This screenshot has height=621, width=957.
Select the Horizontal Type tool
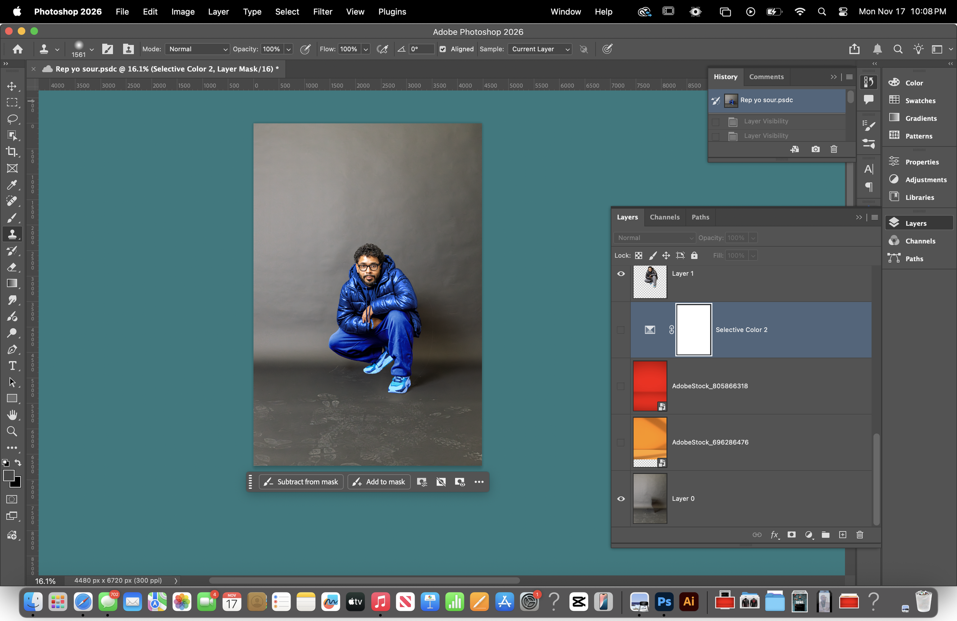(x=12, y=366)
